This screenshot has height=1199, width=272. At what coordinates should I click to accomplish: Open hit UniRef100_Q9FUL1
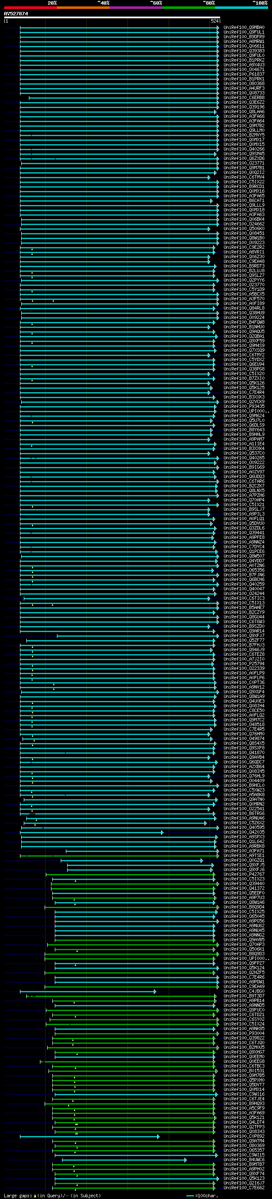tap(244, 32)
